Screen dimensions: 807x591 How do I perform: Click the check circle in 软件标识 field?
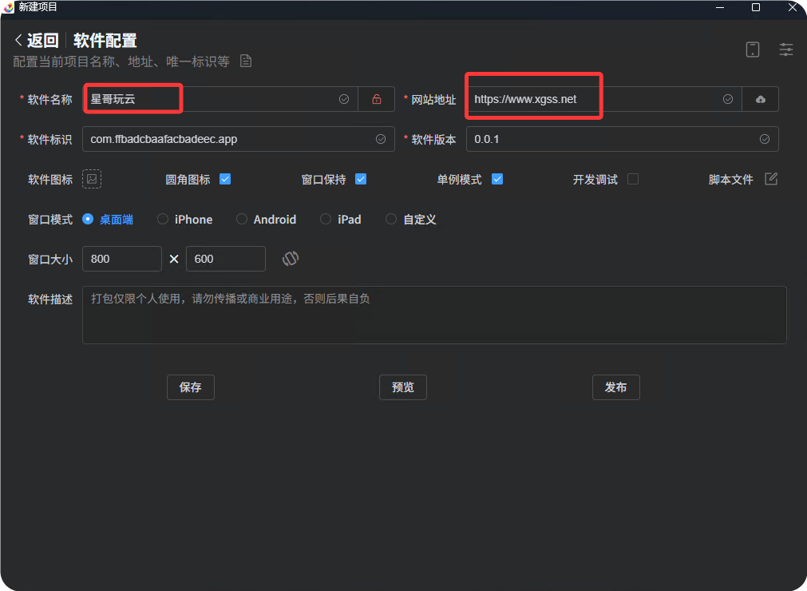click(381, 139)
